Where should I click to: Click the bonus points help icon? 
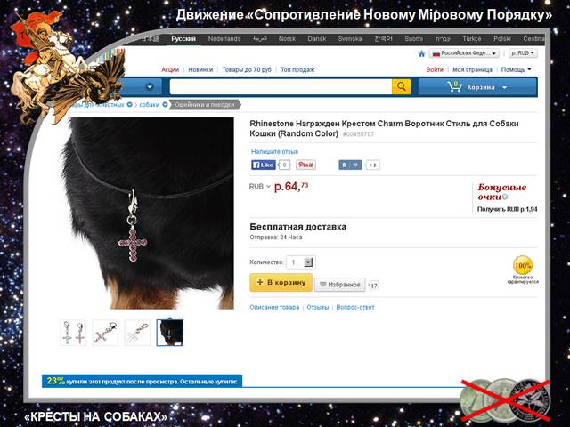point(505,197)
